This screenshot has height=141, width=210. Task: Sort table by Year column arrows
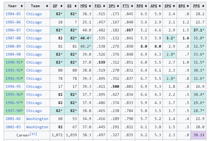pyautogui.click(x=22, y=6)
